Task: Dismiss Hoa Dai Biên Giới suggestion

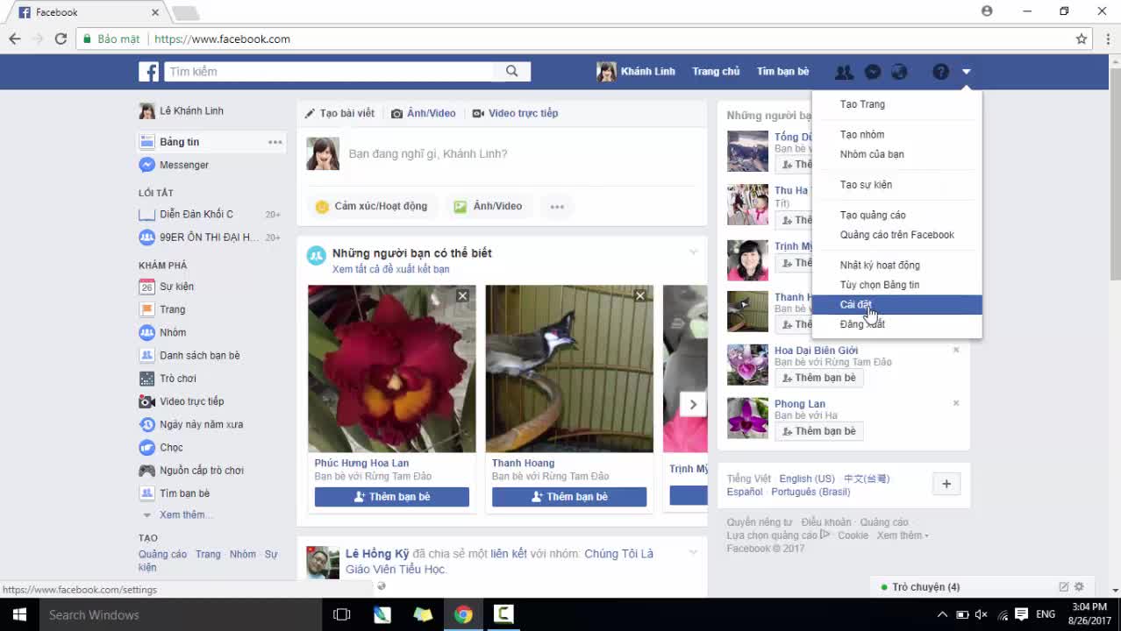Action: [x=956, y=350]
